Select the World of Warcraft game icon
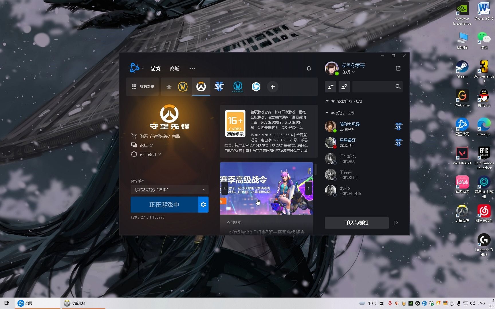 point(183,86)
